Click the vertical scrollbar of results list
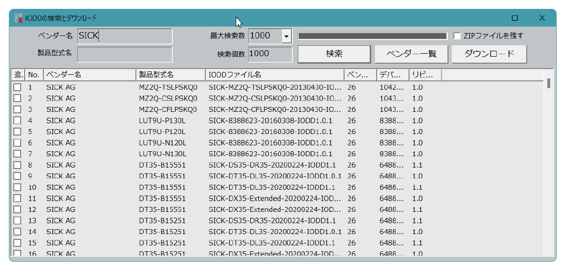The image size is (566, 271). click(x=548, y=163)
